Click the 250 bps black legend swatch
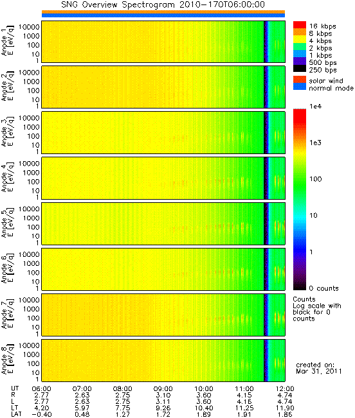Screen dimensions: 355x418 tap(300, 69)
